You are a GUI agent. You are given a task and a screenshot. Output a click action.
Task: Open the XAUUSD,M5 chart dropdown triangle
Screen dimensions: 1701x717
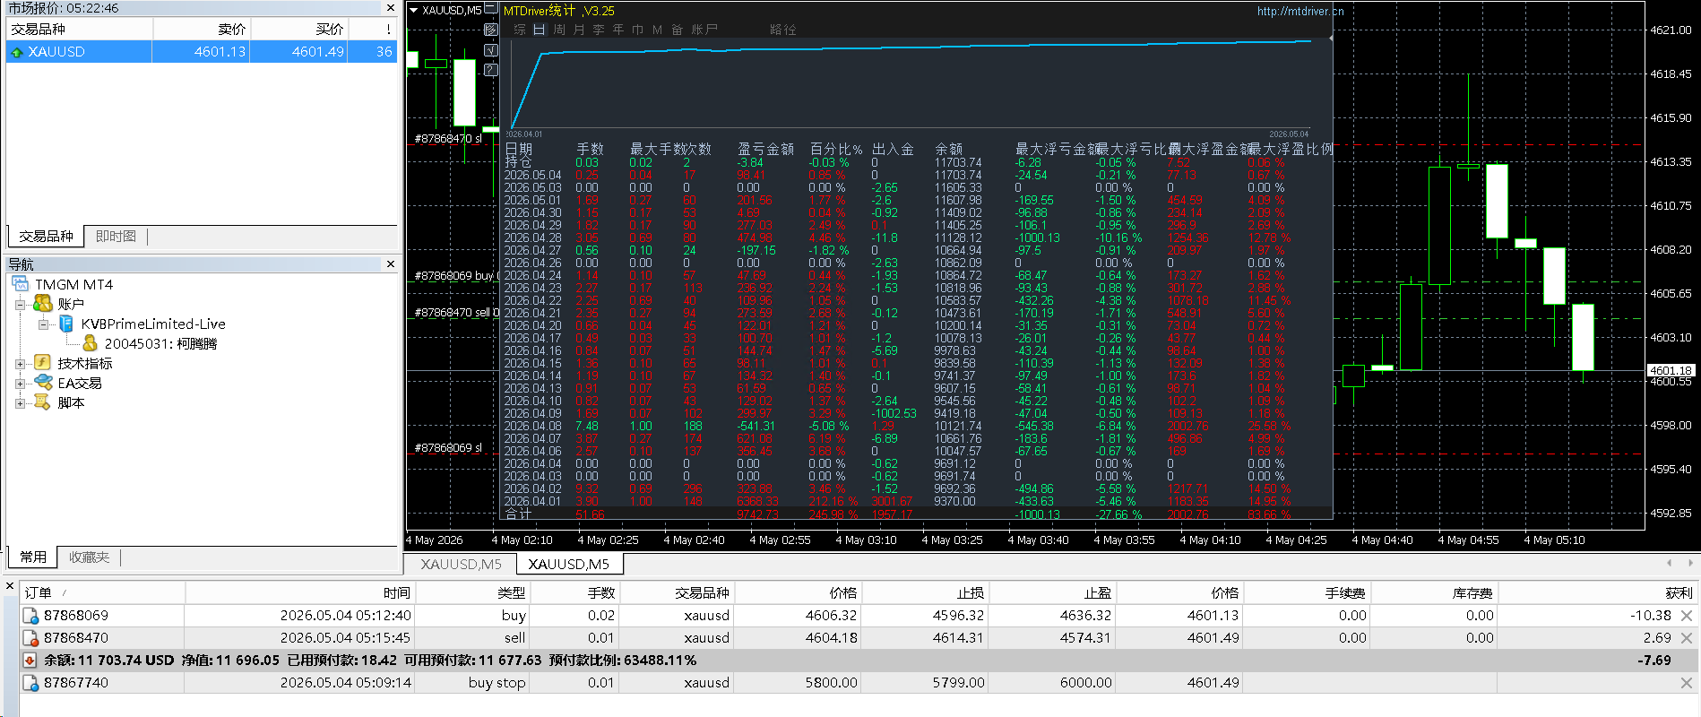tap(414, 11)
